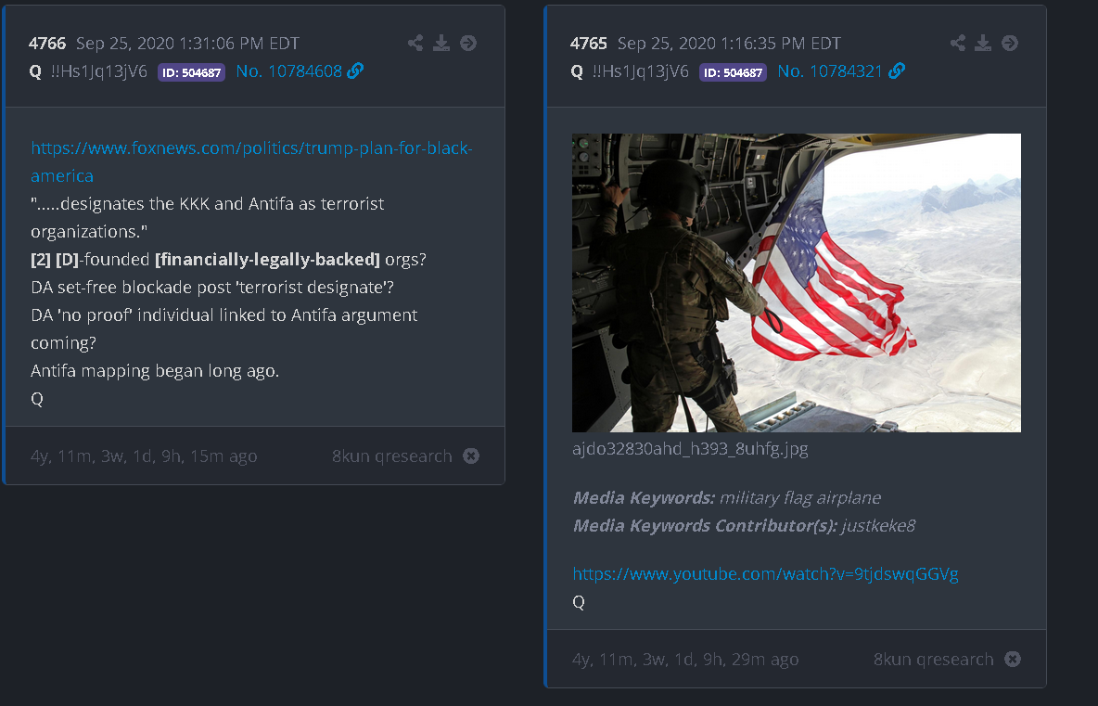Click 8kun qresearch label in post 4766 footer
This screenshot has height=706, width=1098.
tap(392, 456)
